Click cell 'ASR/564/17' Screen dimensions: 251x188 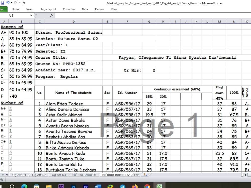click(x=127, y=142)
